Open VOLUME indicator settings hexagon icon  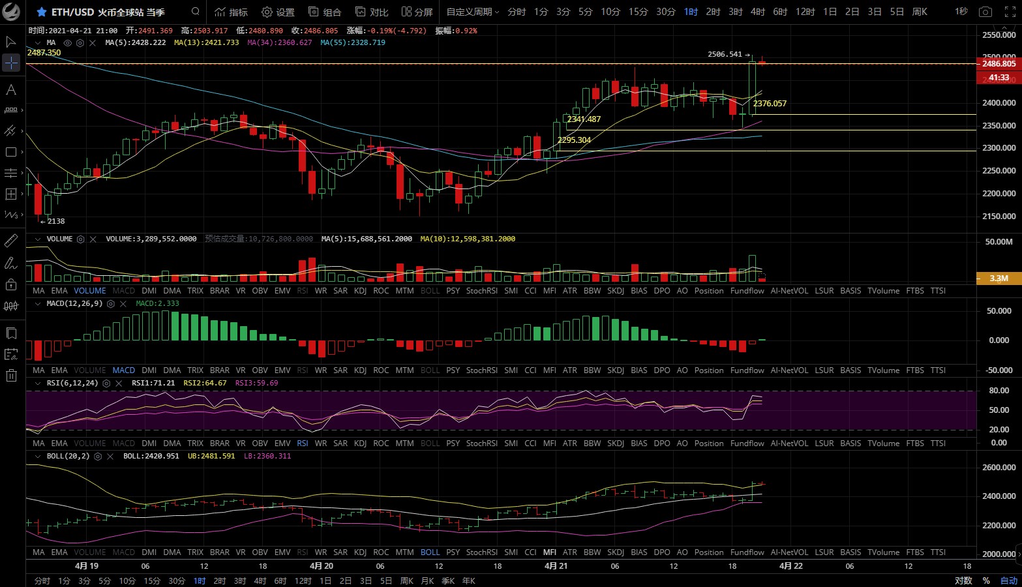[81, 239]
